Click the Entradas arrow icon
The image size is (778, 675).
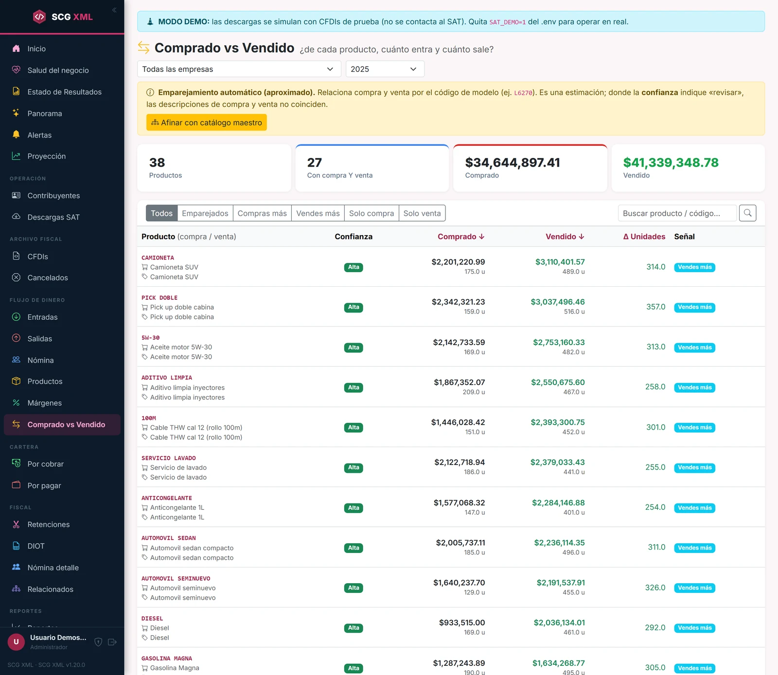point(16,317)
